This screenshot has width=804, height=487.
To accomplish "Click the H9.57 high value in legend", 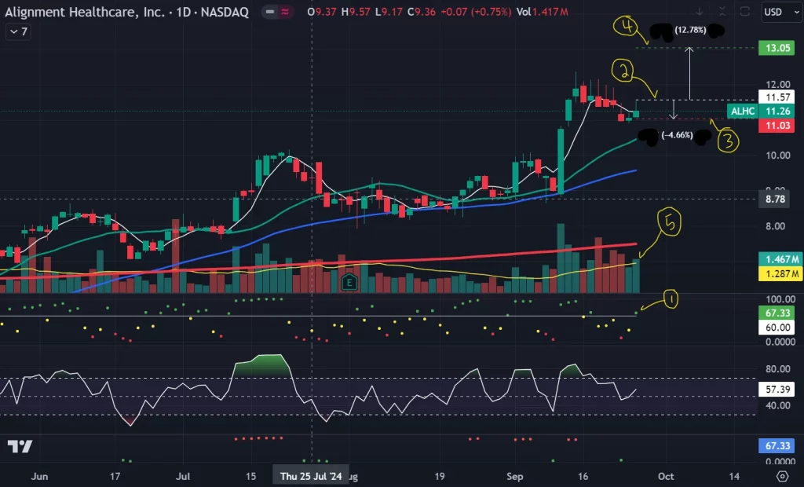I will coord(356,12).
